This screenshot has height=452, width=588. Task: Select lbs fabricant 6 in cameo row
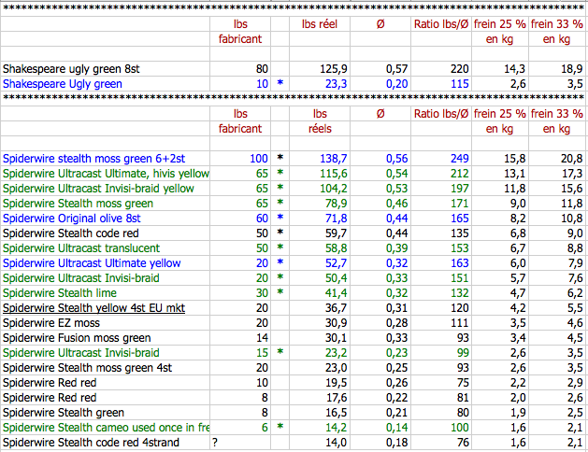coord(265,428)
